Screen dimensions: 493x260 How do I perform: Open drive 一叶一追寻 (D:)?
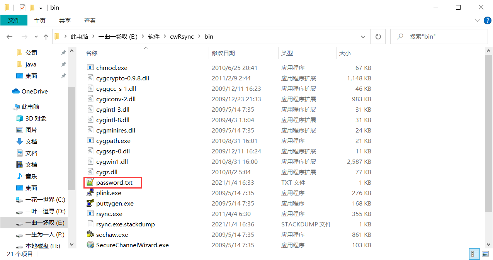pos(46,211)
